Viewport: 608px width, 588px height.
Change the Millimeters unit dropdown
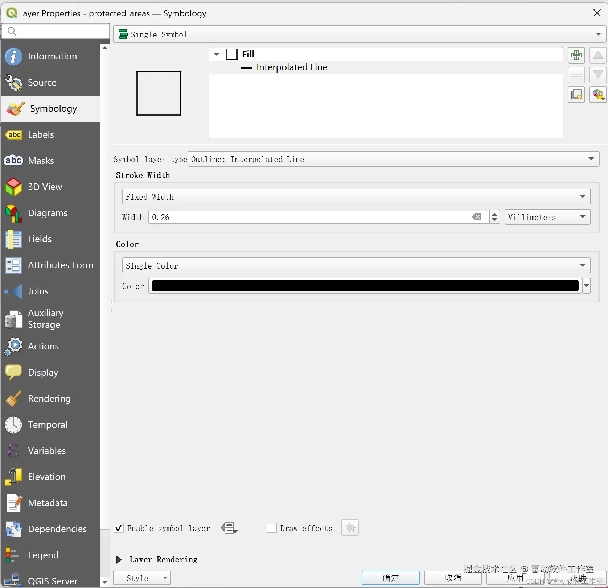pos(547,217)
